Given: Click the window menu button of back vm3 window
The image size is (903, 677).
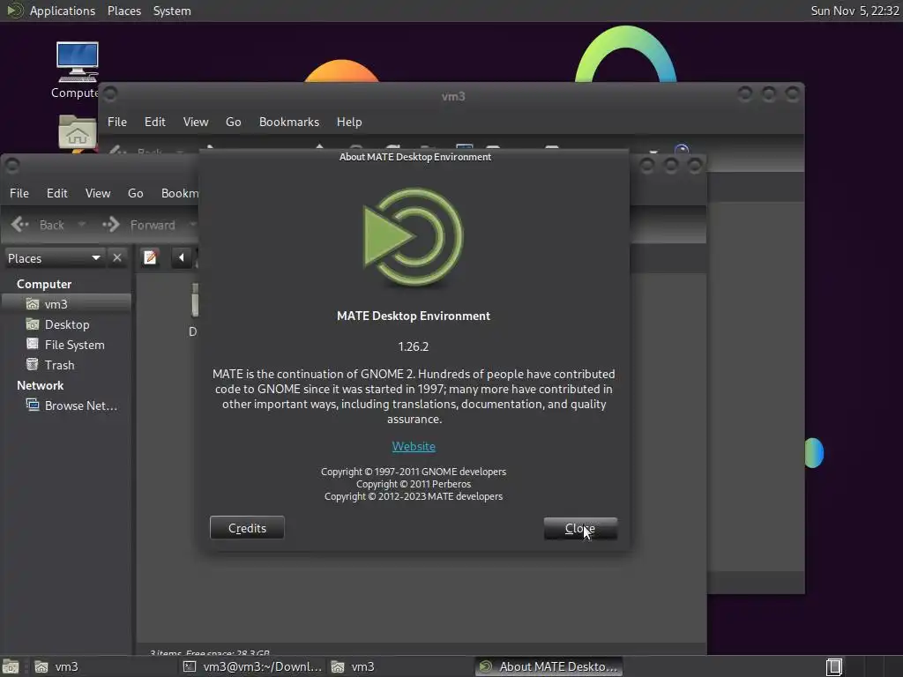Looking at the screenshot, I should [110, 93].
